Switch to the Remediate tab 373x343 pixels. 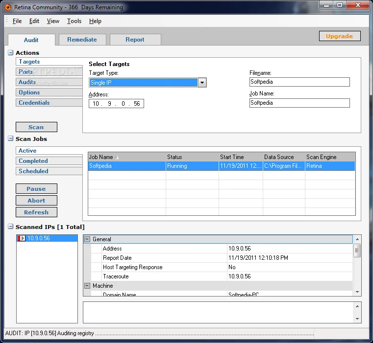click(82, 40)
